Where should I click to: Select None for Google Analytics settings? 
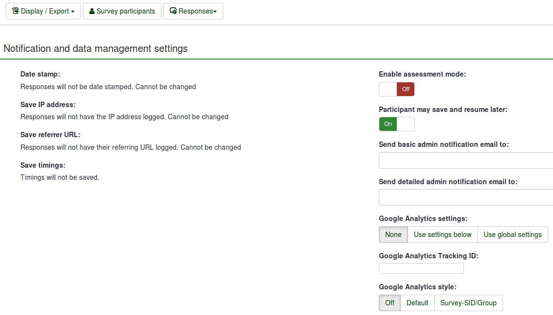(393, 235)
